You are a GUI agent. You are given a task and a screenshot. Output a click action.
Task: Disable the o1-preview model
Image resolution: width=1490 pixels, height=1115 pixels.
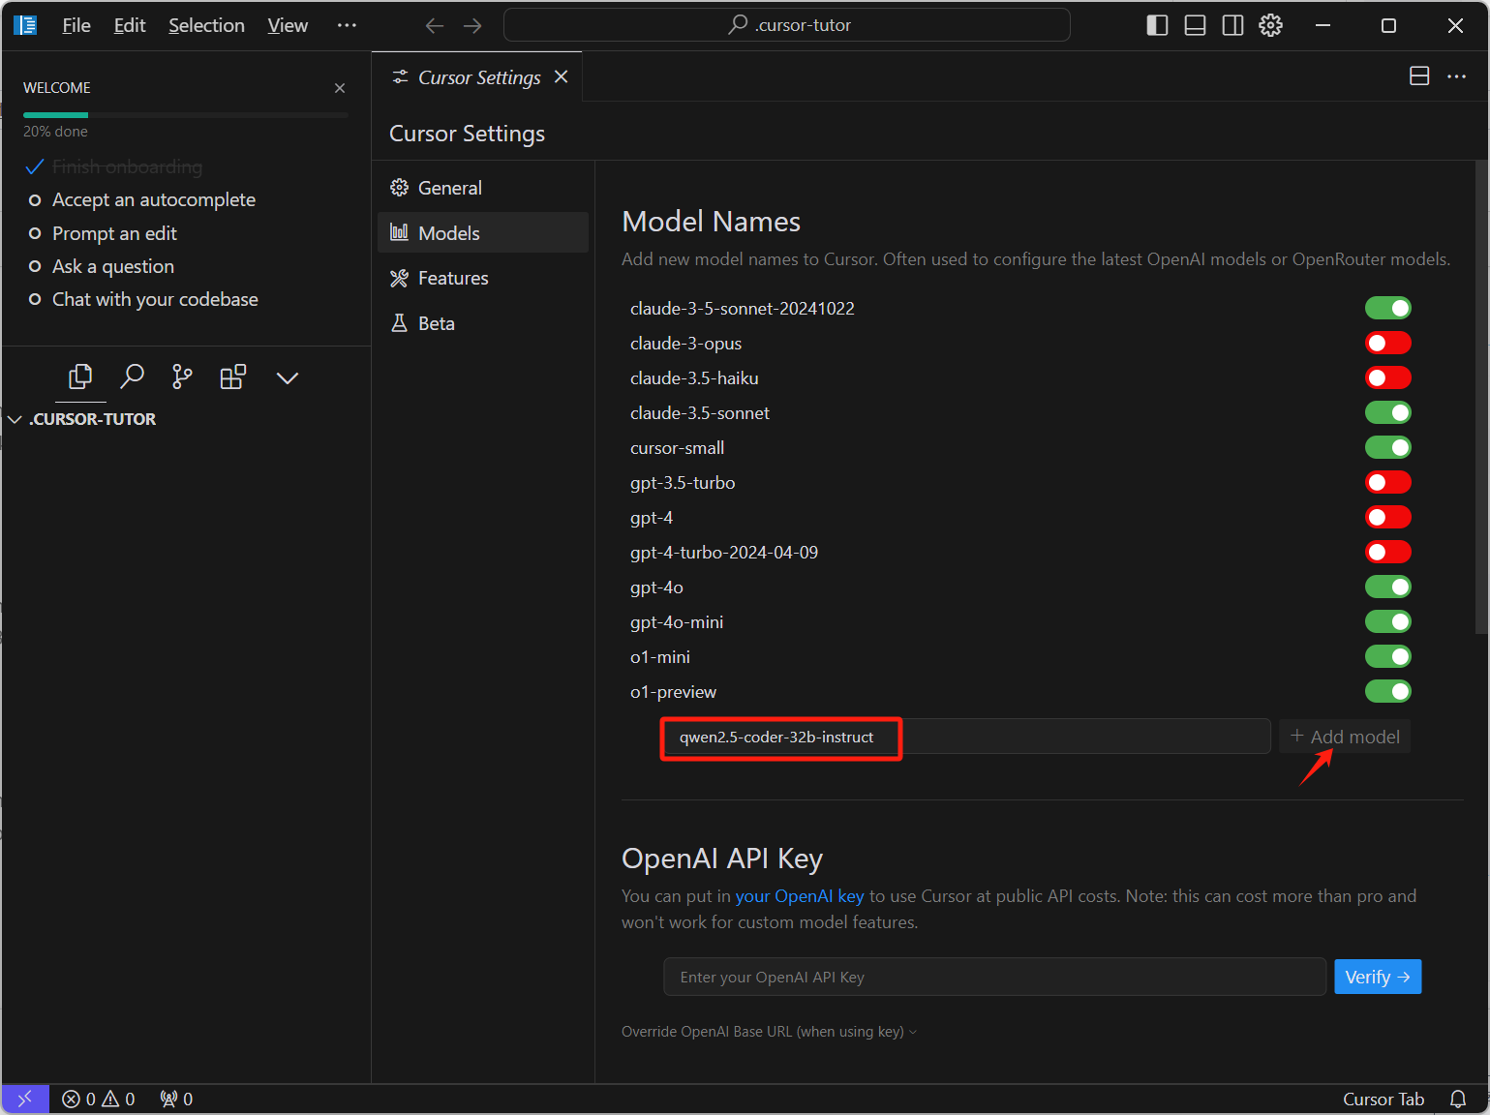click(1388, 691)
